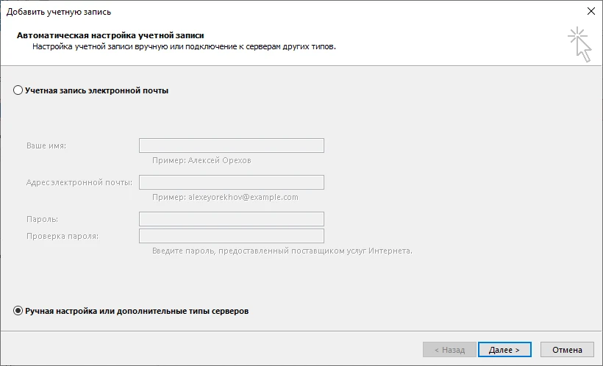603x366 pixels.
Task: Select the "Учетная запись электронной почты" radio option
Action: point(18,90)
